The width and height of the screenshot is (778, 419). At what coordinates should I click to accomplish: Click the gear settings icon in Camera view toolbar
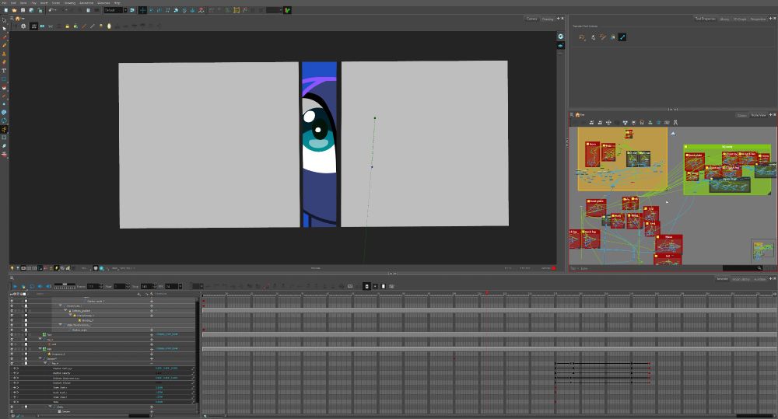(x=23, y=26)
